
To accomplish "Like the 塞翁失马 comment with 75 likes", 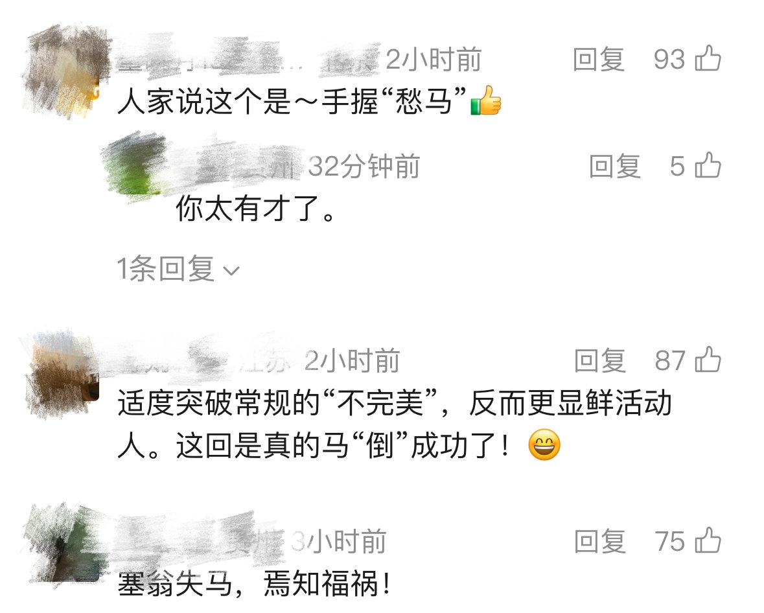I will tap(708, 540).
